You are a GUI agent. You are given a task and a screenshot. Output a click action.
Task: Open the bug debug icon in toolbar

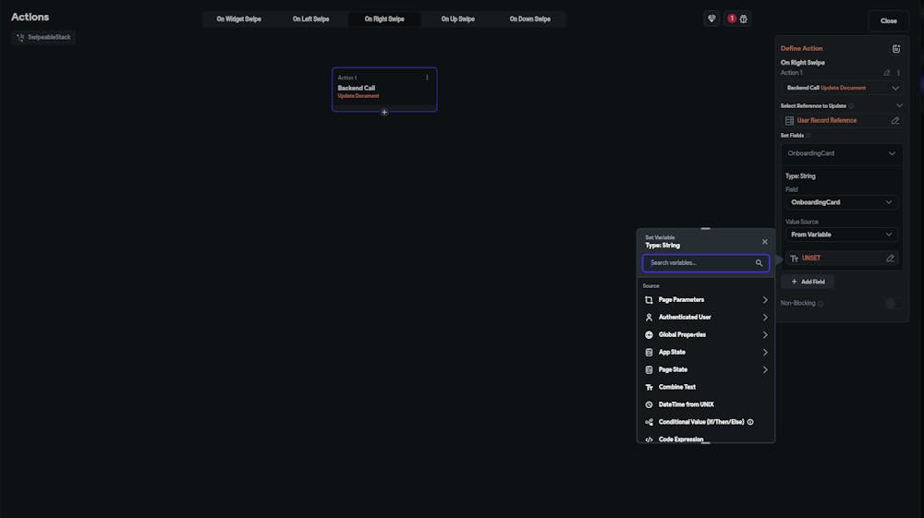[744, 18]
